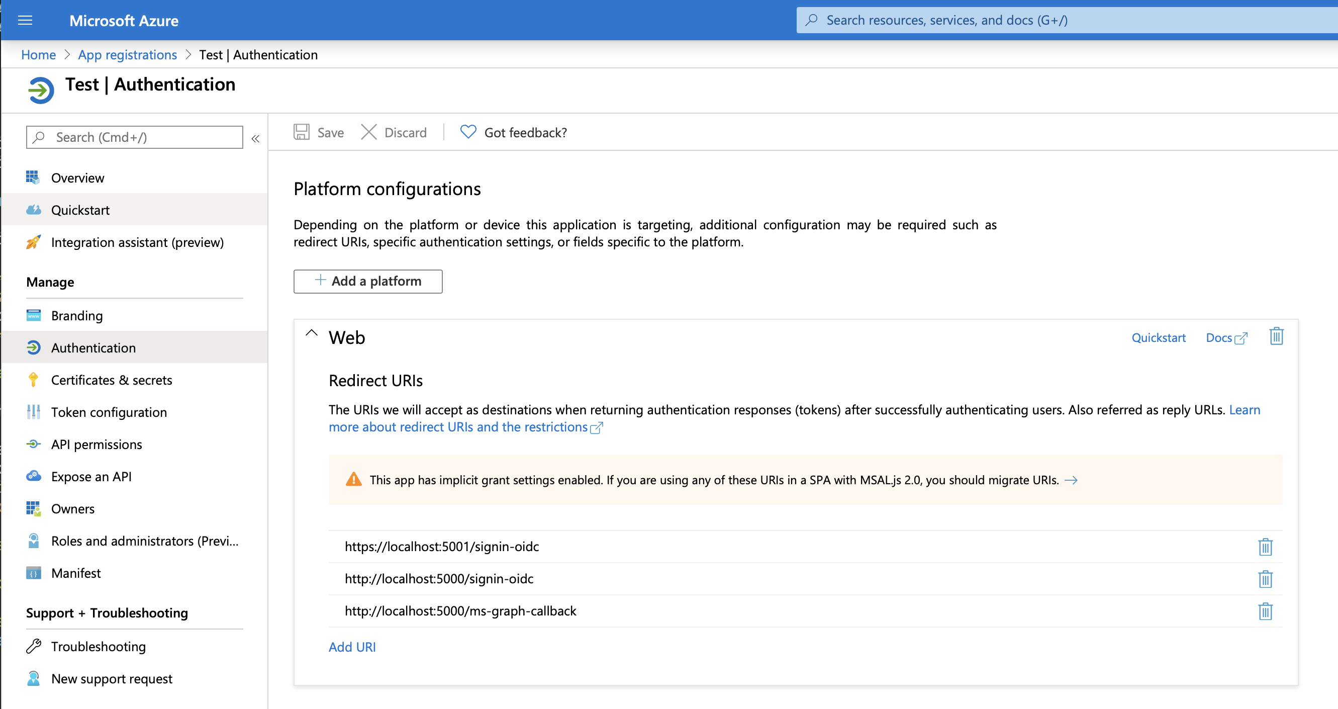Click the Integration assistant rocket icon
This screenshot has width=1338, height=709.
[33, 242]
